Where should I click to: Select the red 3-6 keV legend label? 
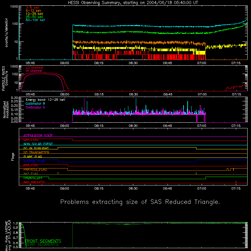33,8
